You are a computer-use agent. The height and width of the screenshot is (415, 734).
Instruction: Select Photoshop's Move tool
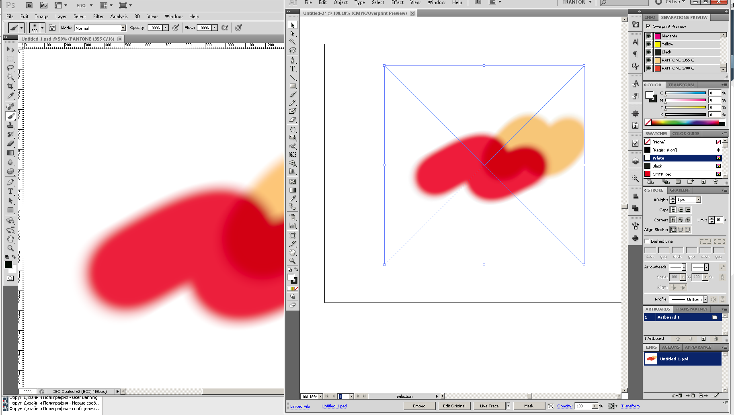coord(10,49)
